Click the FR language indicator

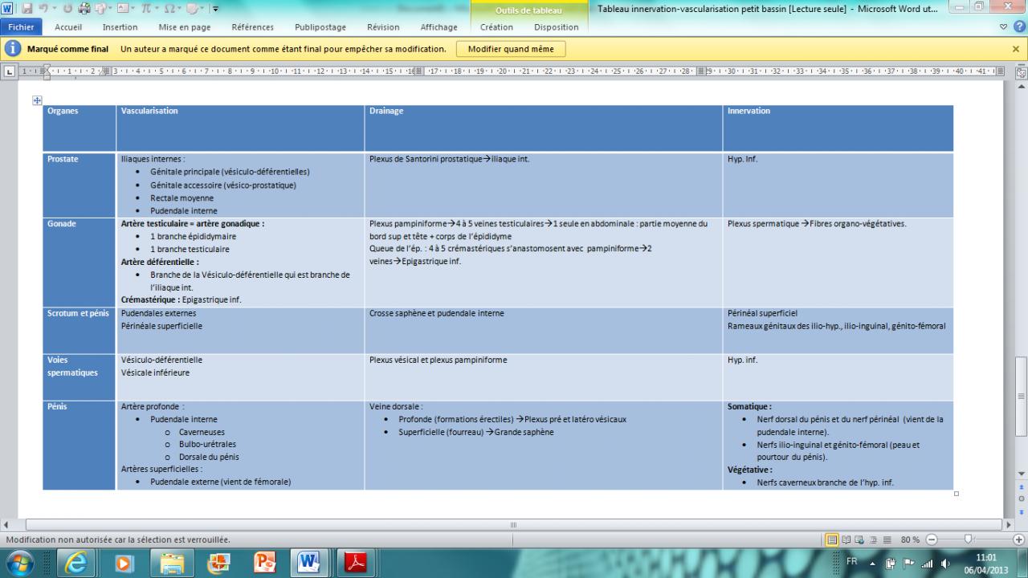(x=852, y=562)
